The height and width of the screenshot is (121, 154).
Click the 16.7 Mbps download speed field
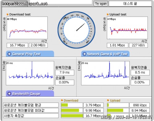[x=17, y=45]
